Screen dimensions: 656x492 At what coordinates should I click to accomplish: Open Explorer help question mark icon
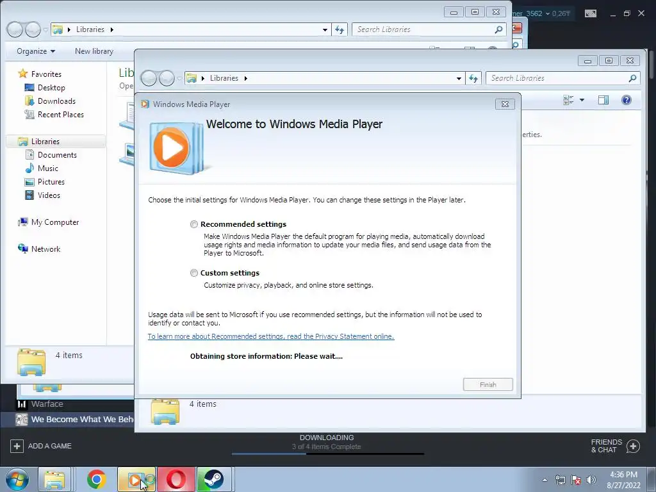click(x=627, y=100)
